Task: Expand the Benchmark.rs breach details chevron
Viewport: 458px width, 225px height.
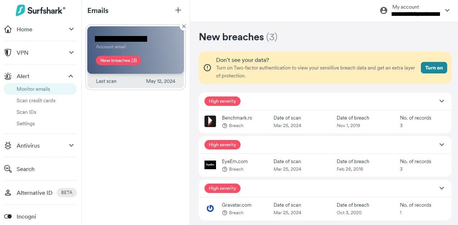Action: point(442,101)
